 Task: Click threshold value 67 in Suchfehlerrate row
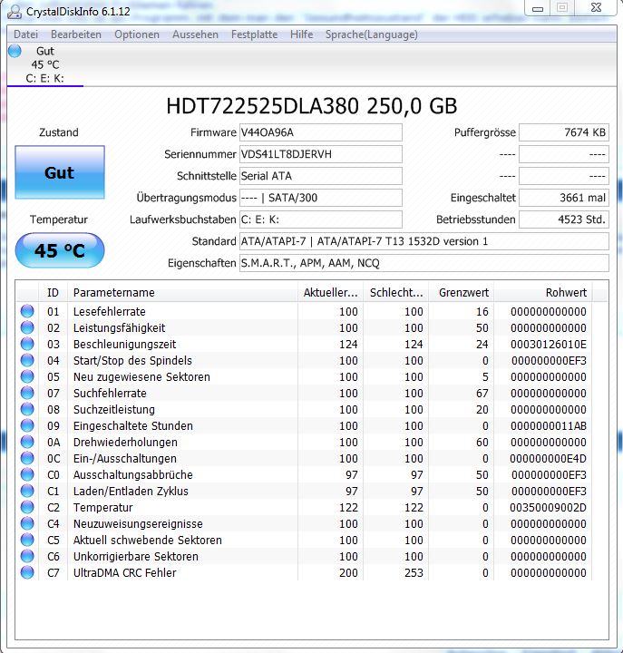click(482, 393)
